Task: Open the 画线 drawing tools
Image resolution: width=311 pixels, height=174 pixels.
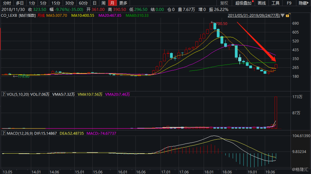Action: tap(262, 3)
